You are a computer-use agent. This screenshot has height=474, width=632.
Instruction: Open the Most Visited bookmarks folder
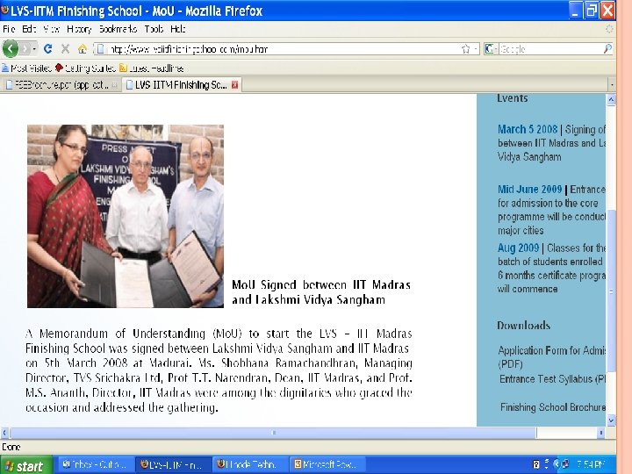point(26,68)
